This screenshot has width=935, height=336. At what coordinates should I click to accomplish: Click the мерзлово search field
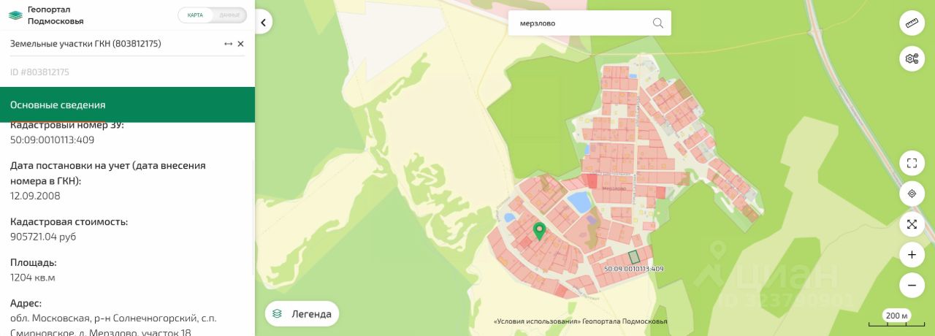click(x=582, y=23)
